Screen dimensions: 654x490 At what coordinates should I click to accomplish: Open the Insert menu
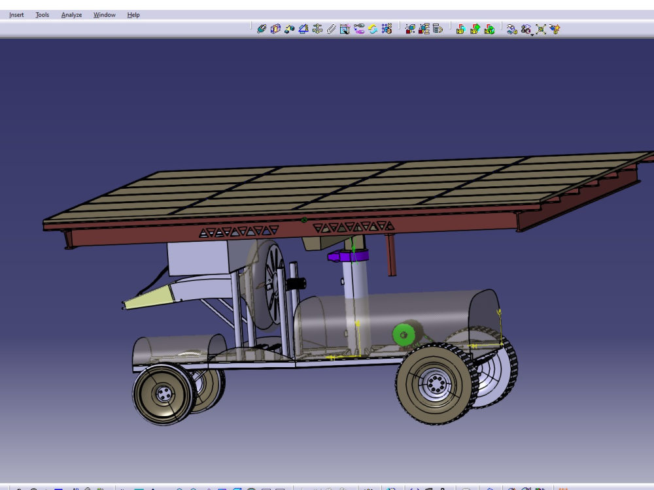point(15,14)
